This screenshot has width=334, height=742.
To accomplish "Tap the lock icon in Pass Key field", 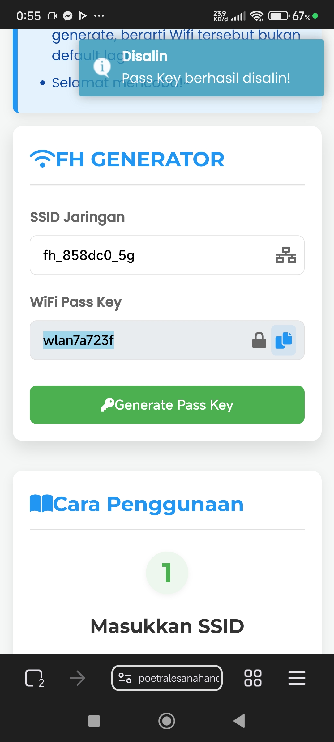I will point(259,340).
